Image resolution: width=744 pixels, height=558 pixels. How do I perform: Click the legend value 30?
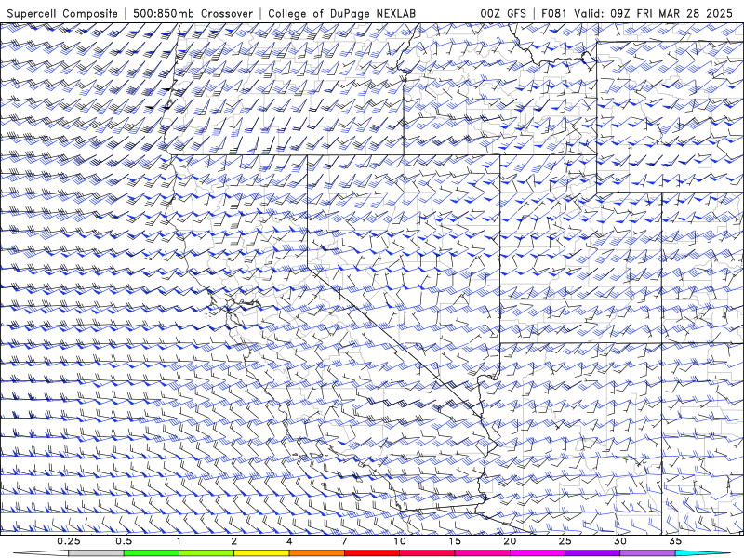coord(619,541)
